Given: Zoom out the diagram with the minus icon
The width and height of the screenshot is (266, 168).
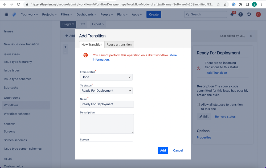Looking at the screenshot, I should click(65, 52).
